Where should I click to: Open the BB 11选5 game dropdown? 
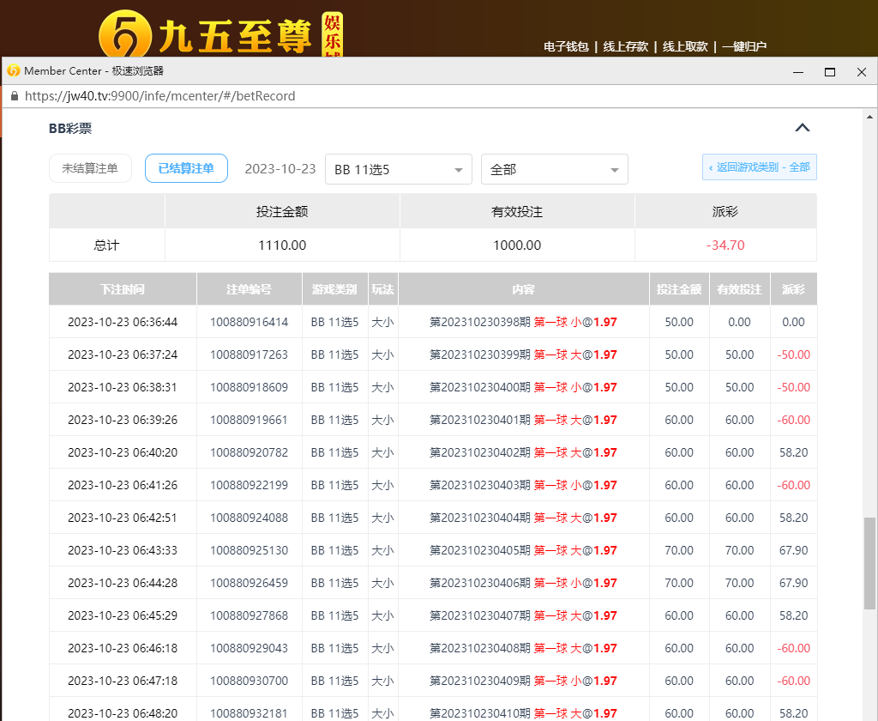click(x=399, y=169)
